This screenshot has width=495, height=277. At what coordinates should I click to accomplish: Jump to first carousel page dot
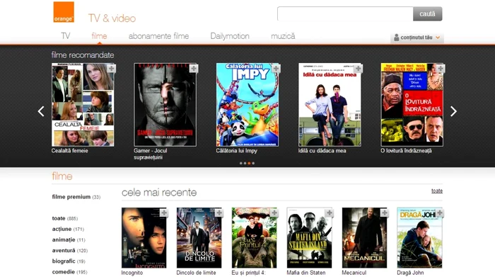241,163
